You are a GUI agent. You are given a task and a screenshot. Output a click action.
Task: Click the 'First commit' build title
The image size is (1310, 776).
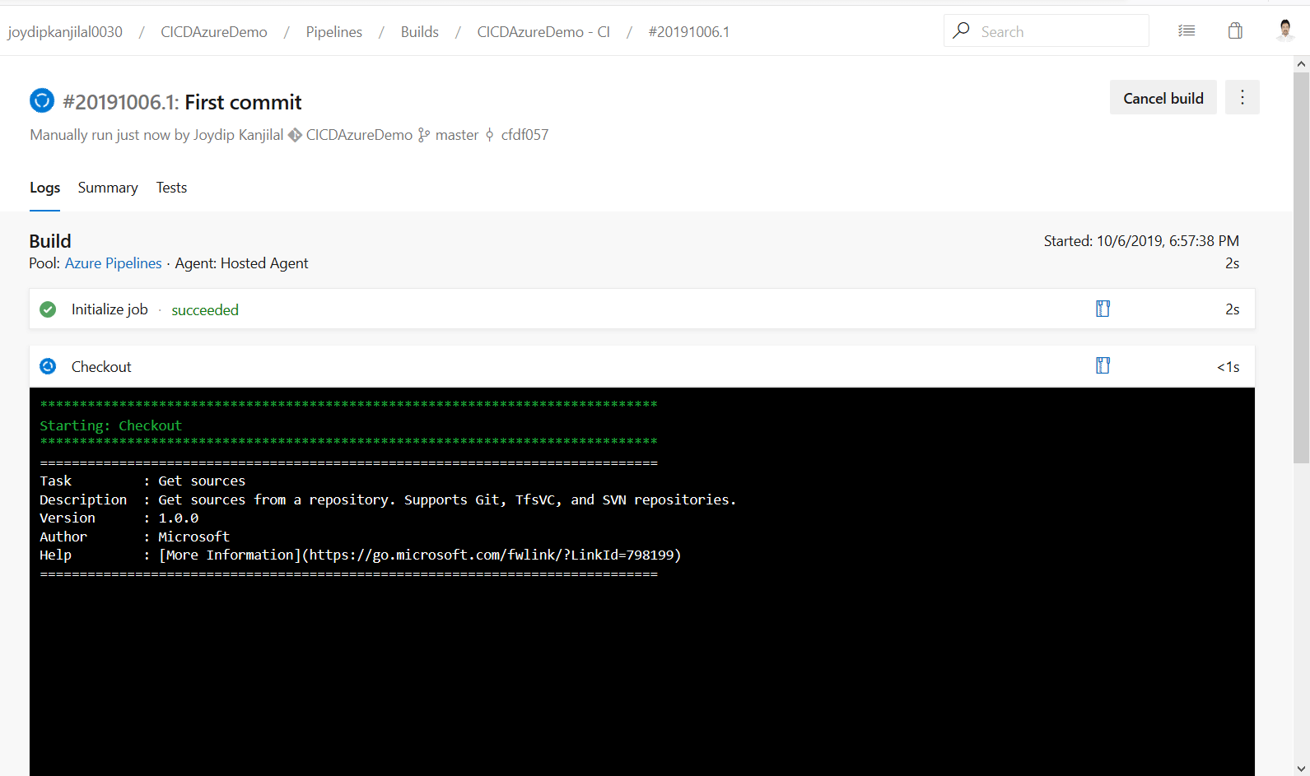(x=243, y=102)
